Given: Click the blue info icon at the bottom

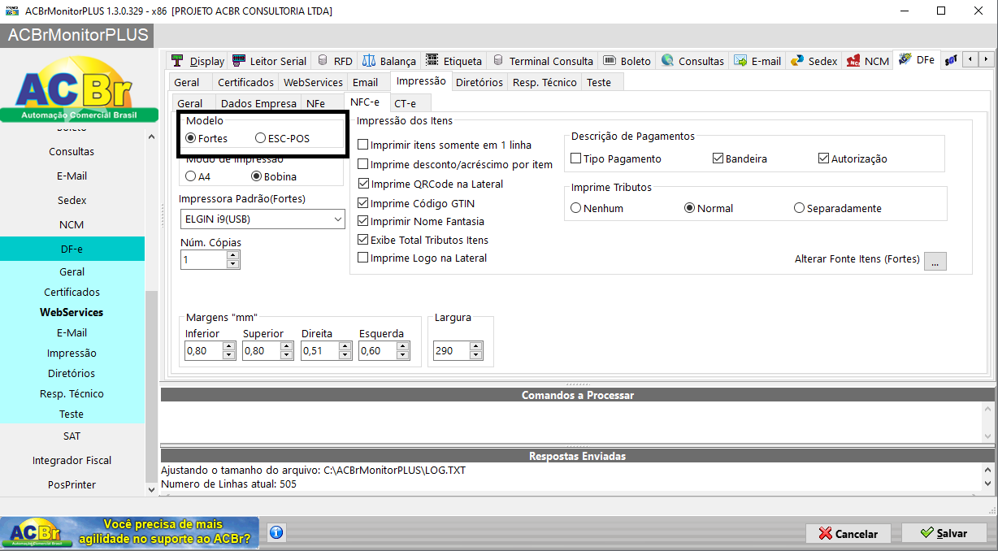Looking at the screenshot, I should (x=276, y=533).
